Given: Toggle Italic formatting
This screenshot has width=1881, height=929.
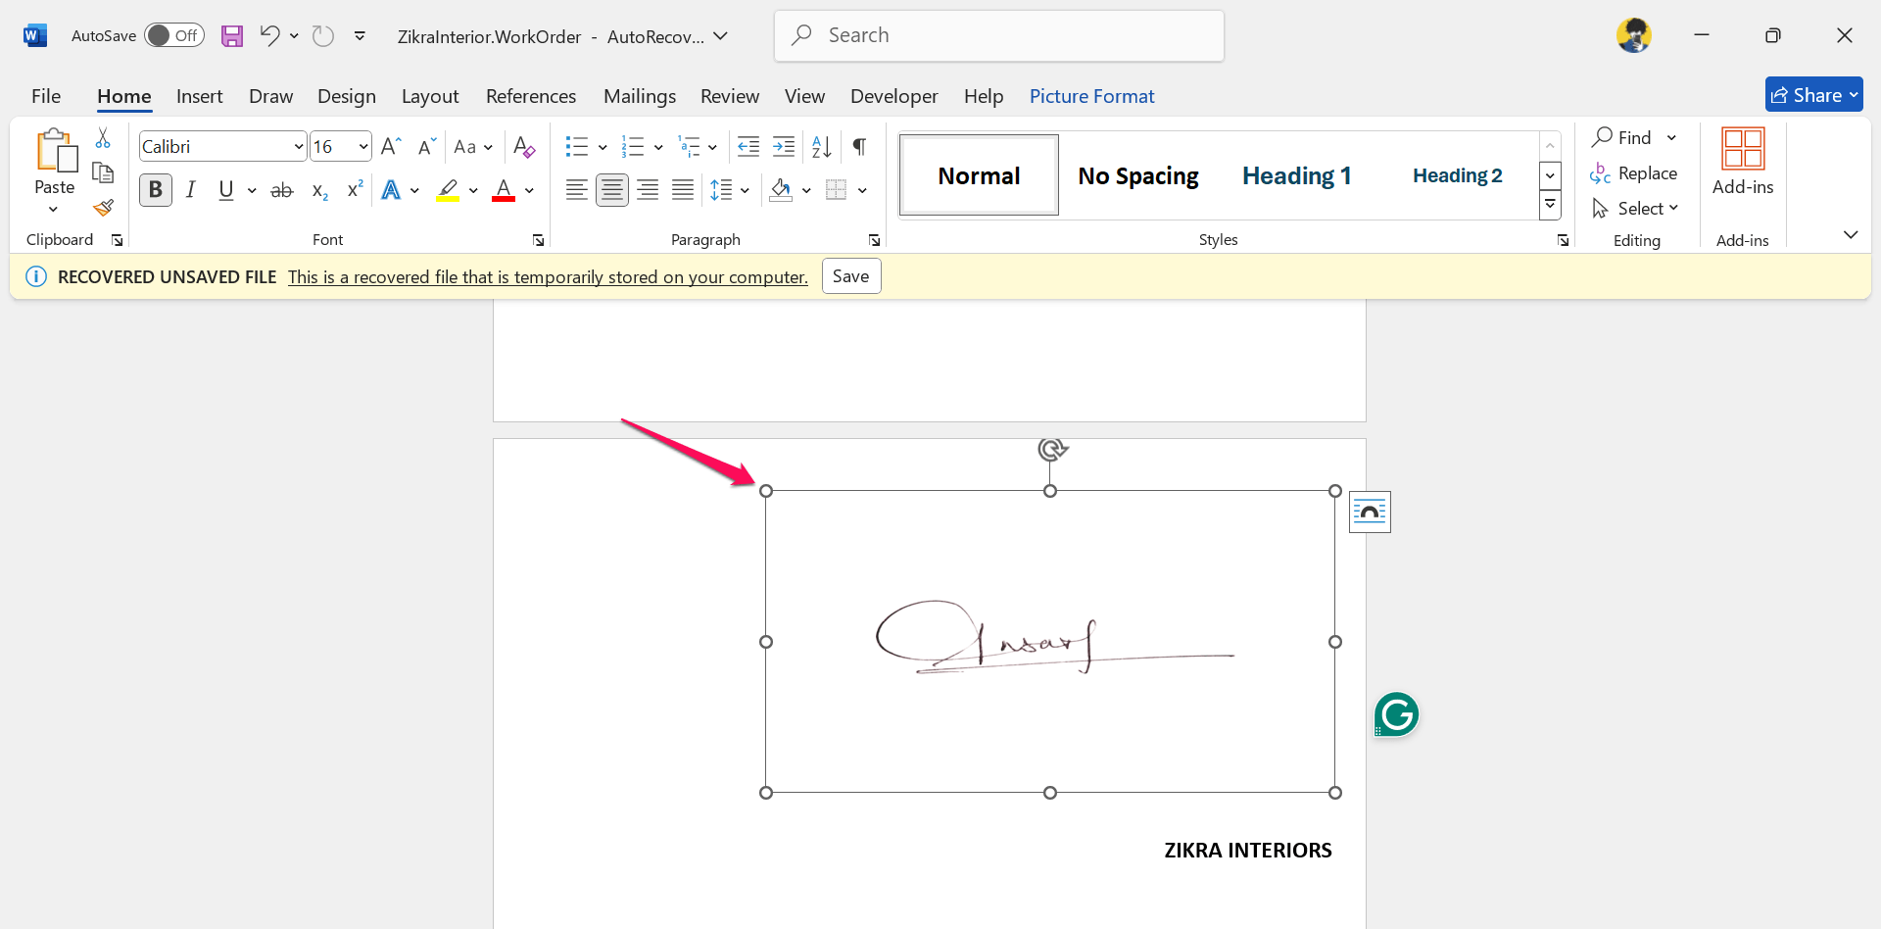Looking at the screenshot, I should 191,190.
